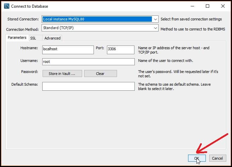This screenshot has width=232, height=167.
Task: Expand the Stored Connection dropdown arrow
Action: pyautogui.click(x=155, y=19)
